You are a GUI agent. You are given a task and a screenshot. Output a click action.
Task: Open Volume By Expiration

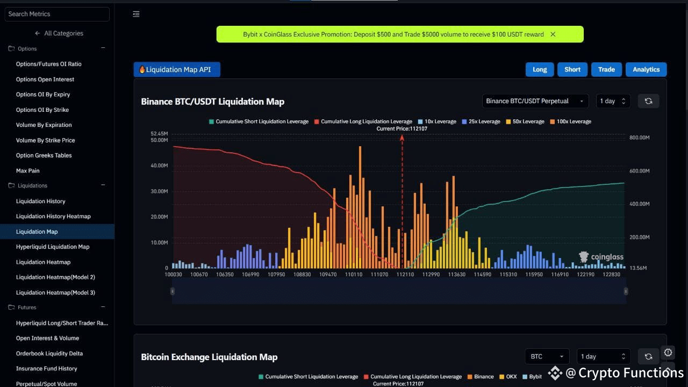click(44, 125)
